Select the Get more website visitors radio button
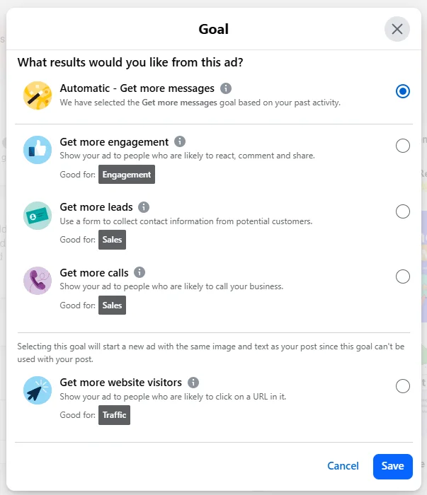The height and width of the screenshot is (495, 427). pyautogui.click(x=403, y=386)
